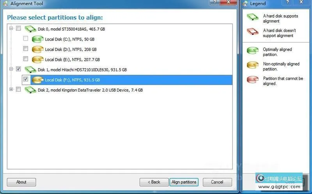Click the Disk 1 Hitachi drive icon
Screen dimensions: 312x194
[30, 70]
